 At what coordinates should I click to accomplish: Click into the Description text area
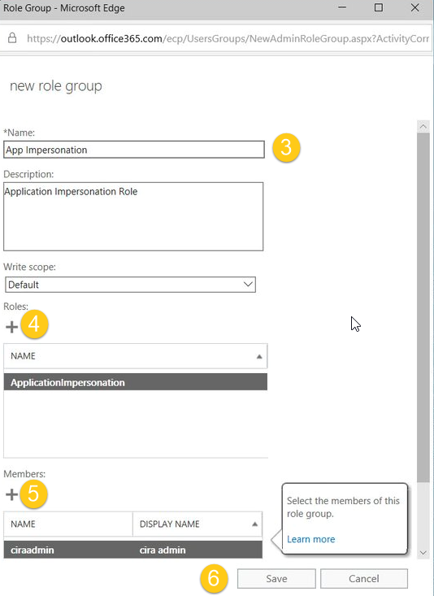coord(133,216)
